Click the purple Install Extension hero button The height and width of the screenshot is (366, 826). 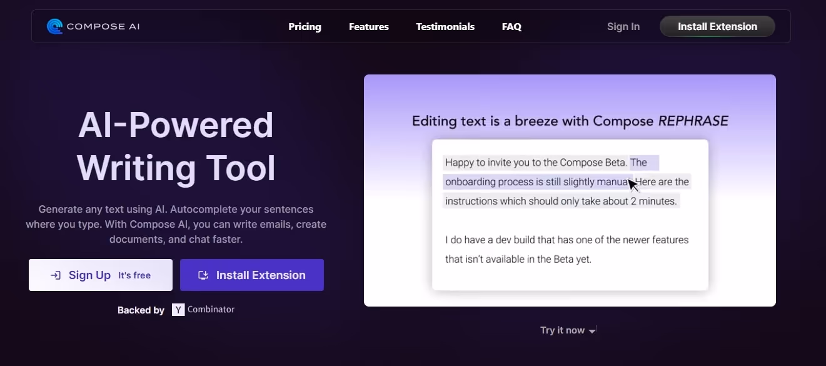252,275
